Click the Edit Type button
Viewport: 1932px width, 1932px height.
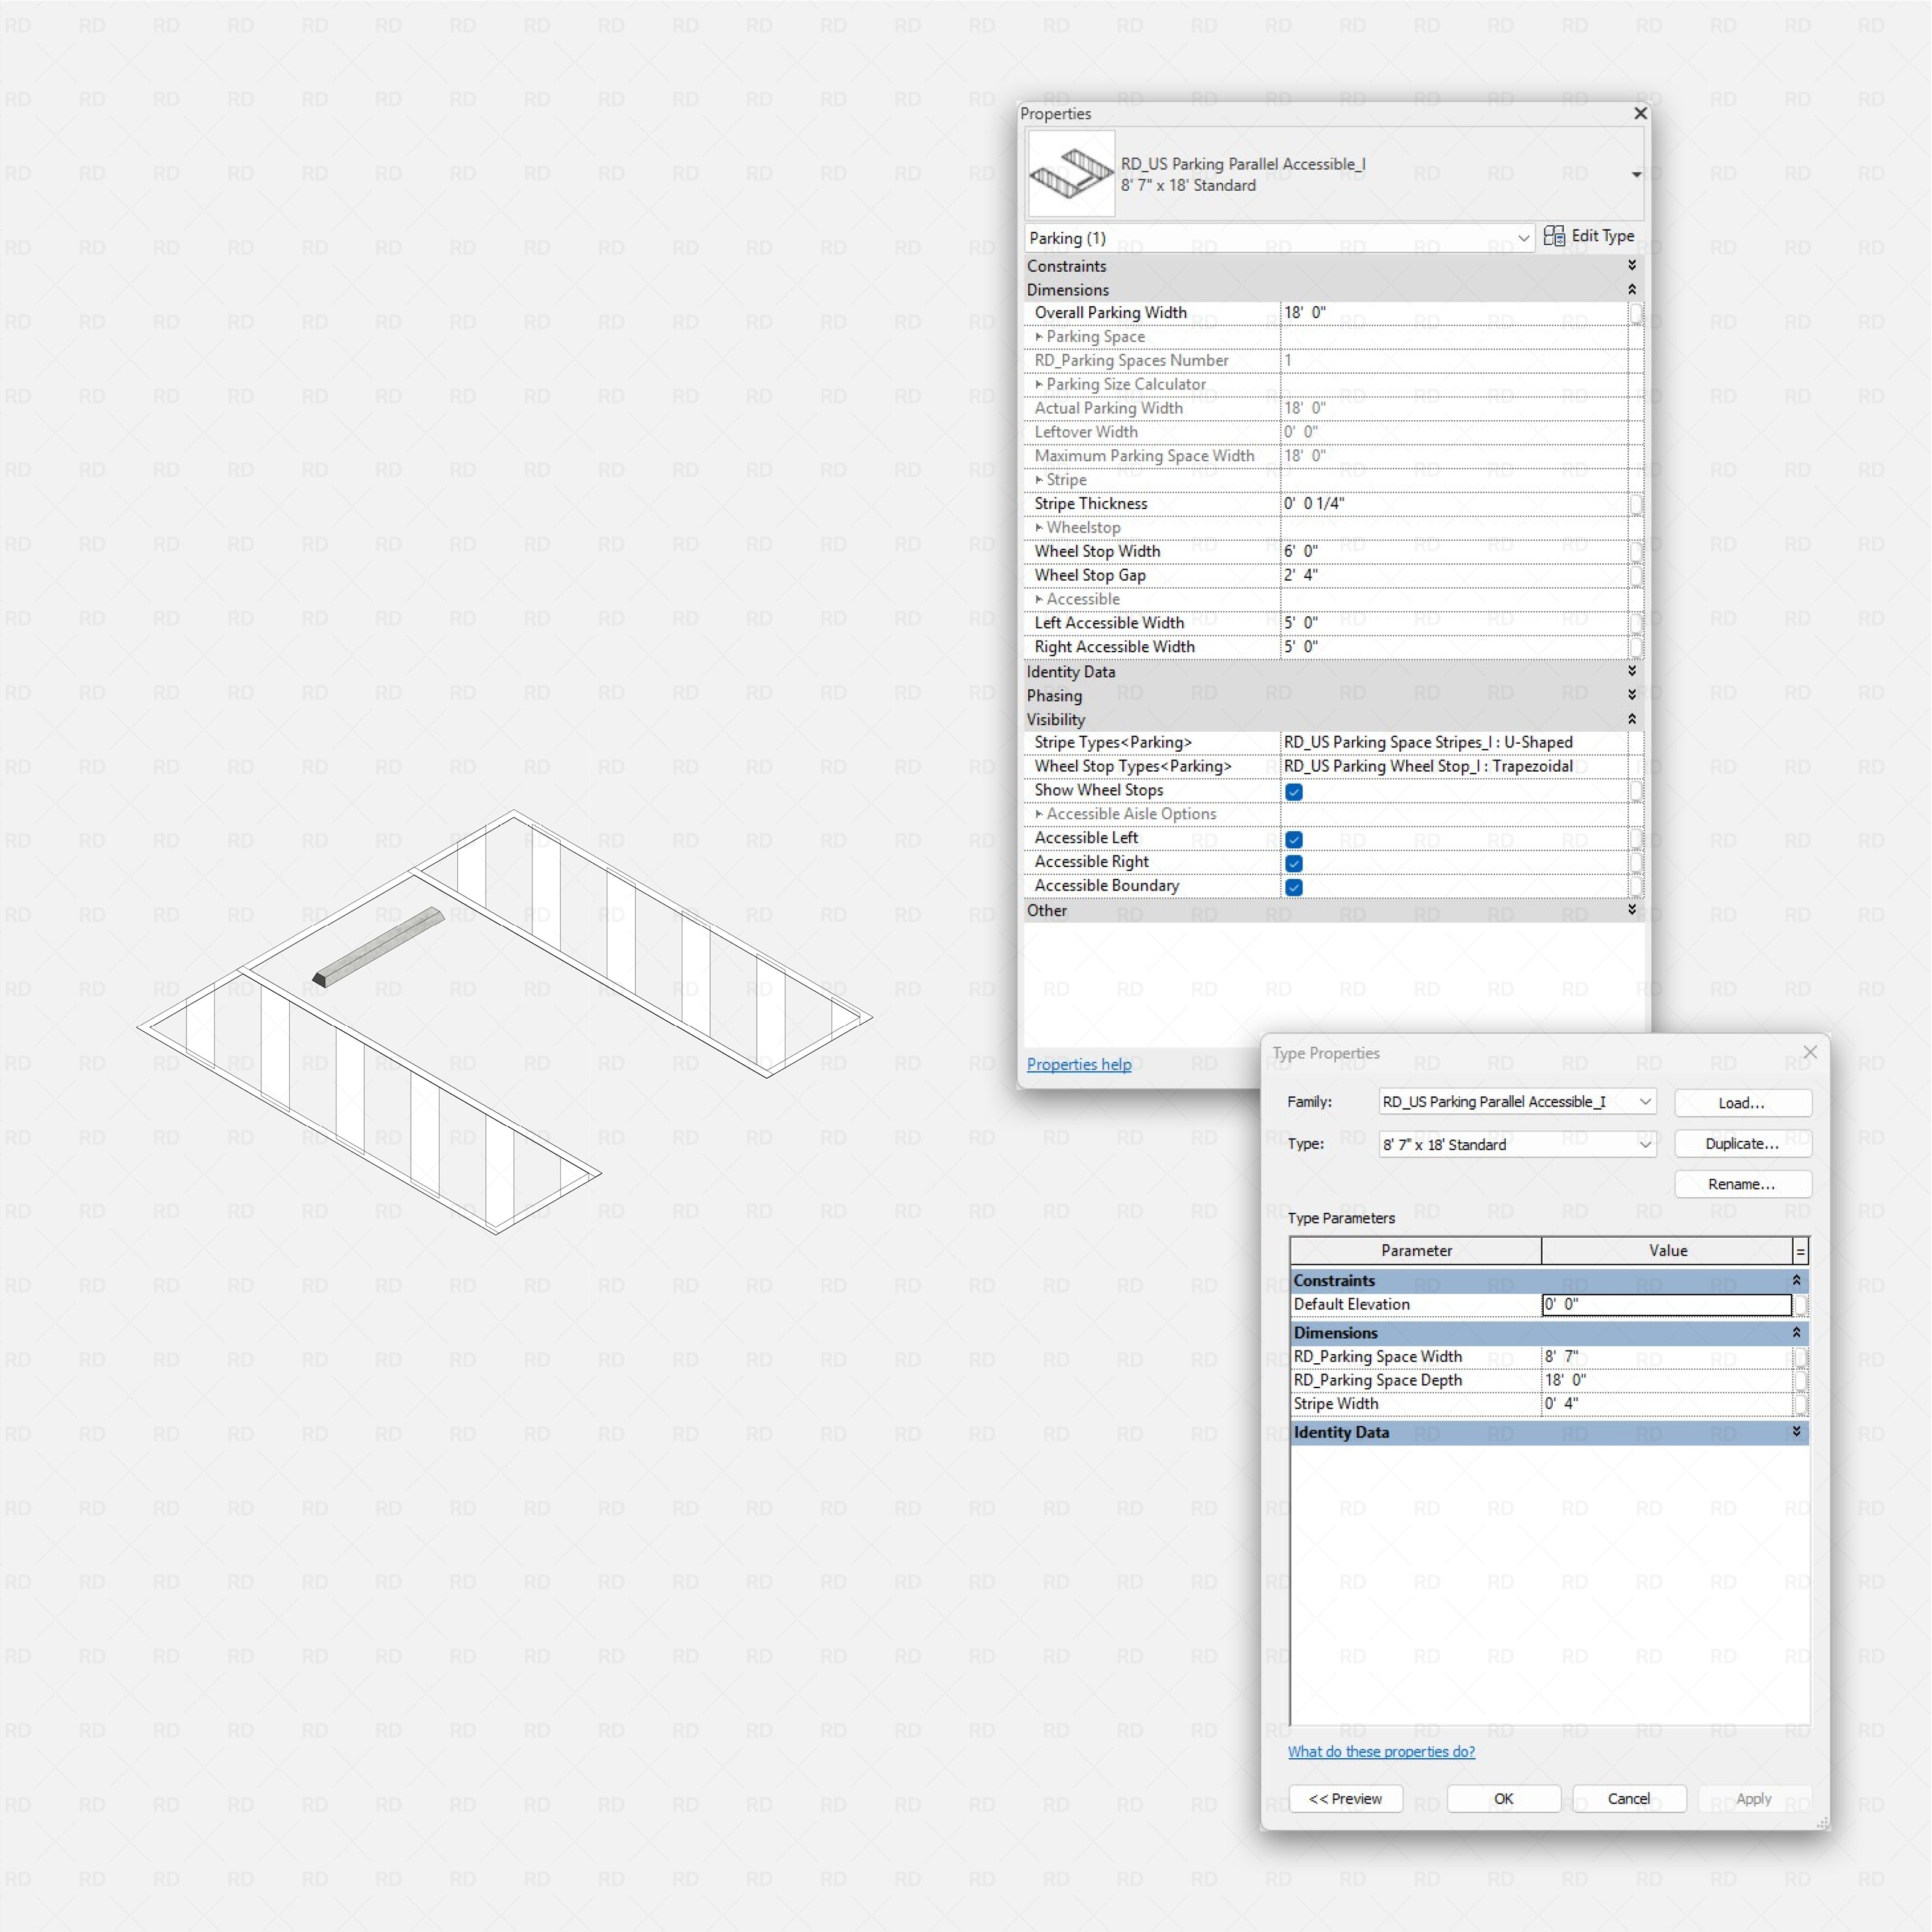coord(1589,236)
